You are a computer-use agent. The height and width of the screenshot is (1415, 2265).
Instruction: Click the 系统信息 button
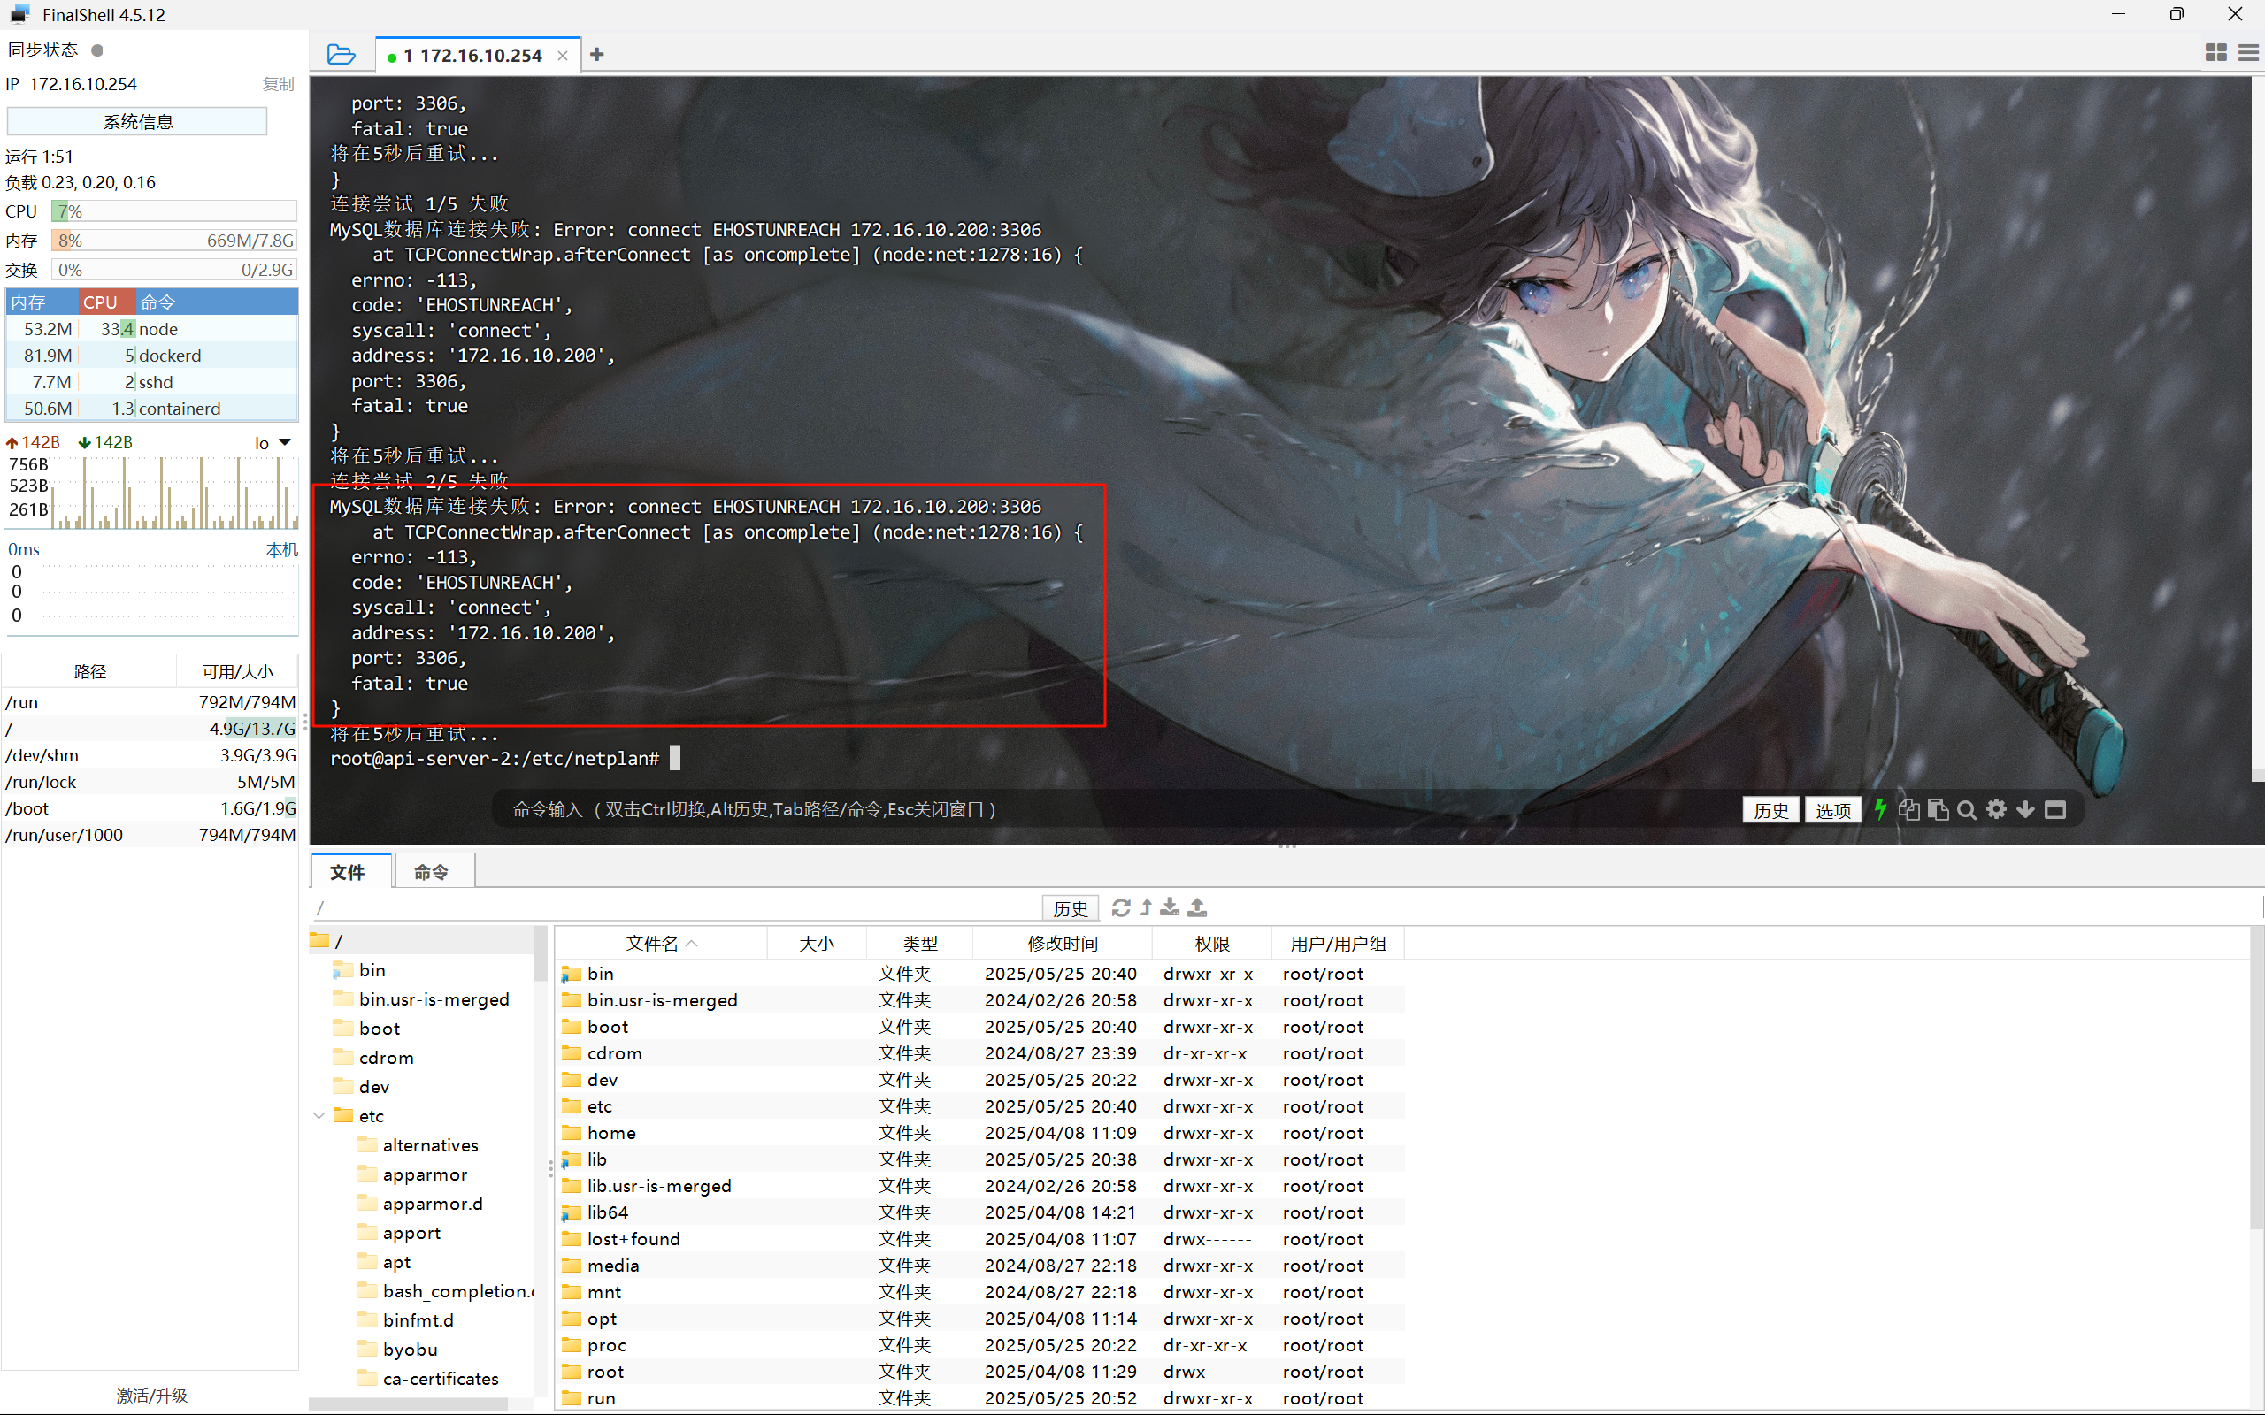point(138,122)
